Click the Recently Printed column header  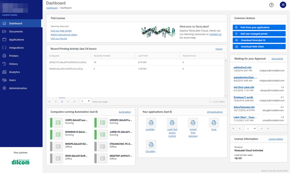coord(113,56)
